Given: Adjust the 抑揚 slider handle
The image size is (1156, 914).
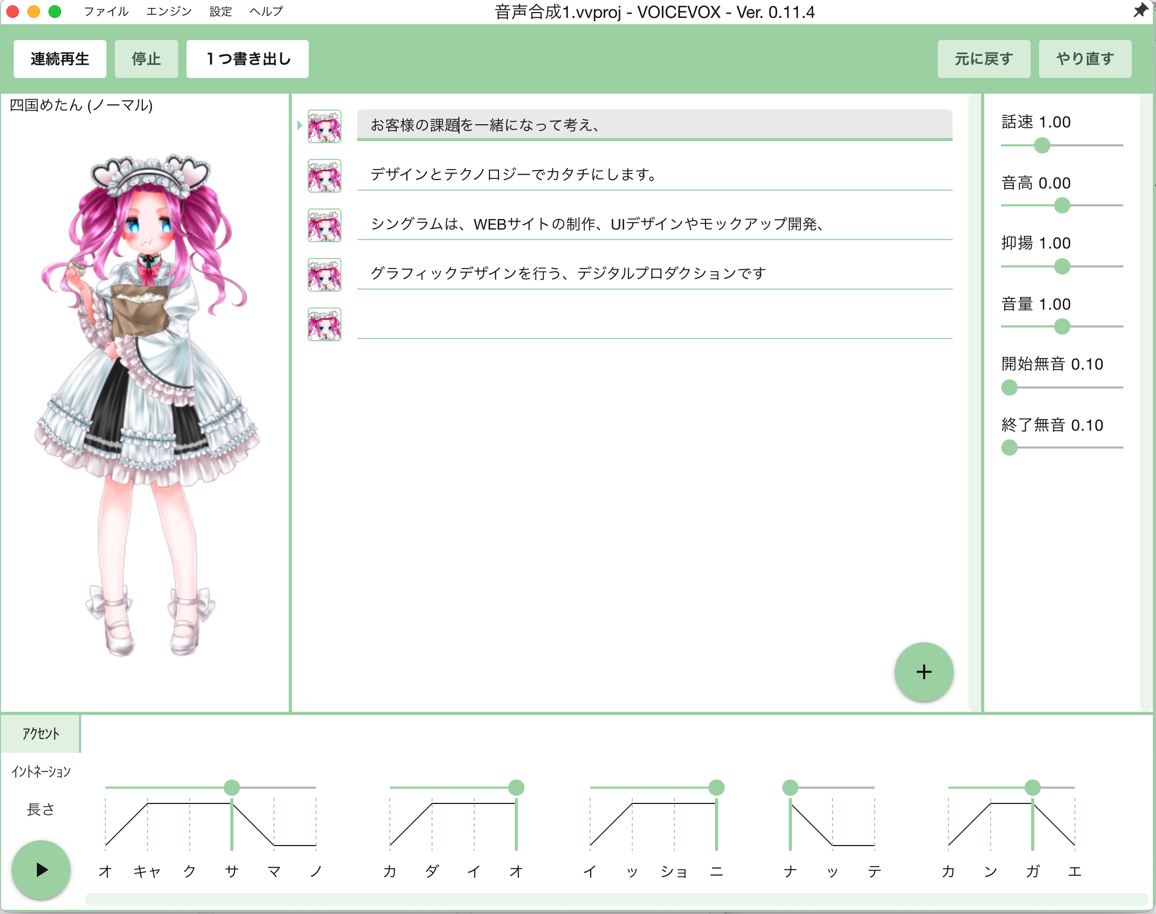Looking at the screenshot, I should tap(1062, 266).
